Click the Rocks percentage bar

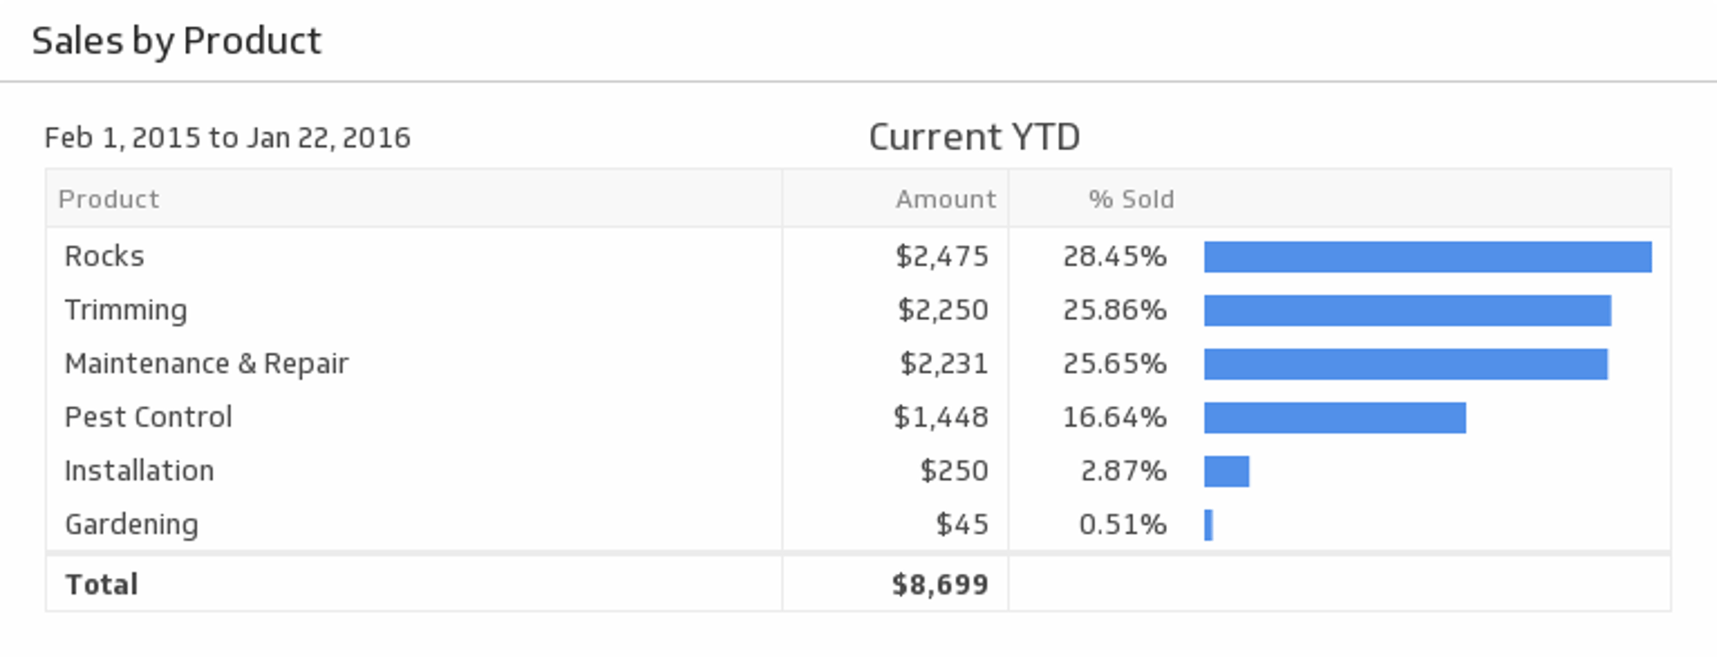1427,257
